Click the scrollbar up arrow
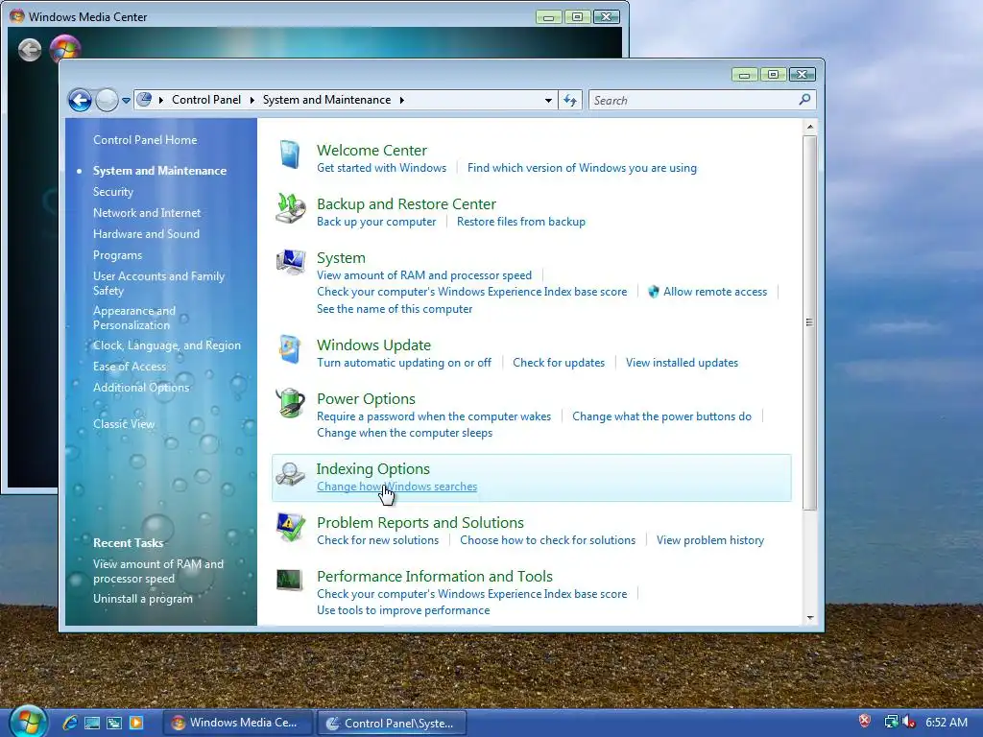 810,127
